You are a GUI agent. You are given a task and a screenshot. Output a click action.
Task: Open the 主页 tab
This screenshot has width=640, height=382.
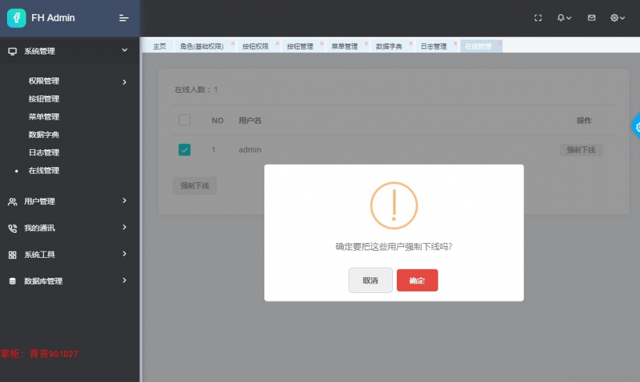[x=159, y=45]
